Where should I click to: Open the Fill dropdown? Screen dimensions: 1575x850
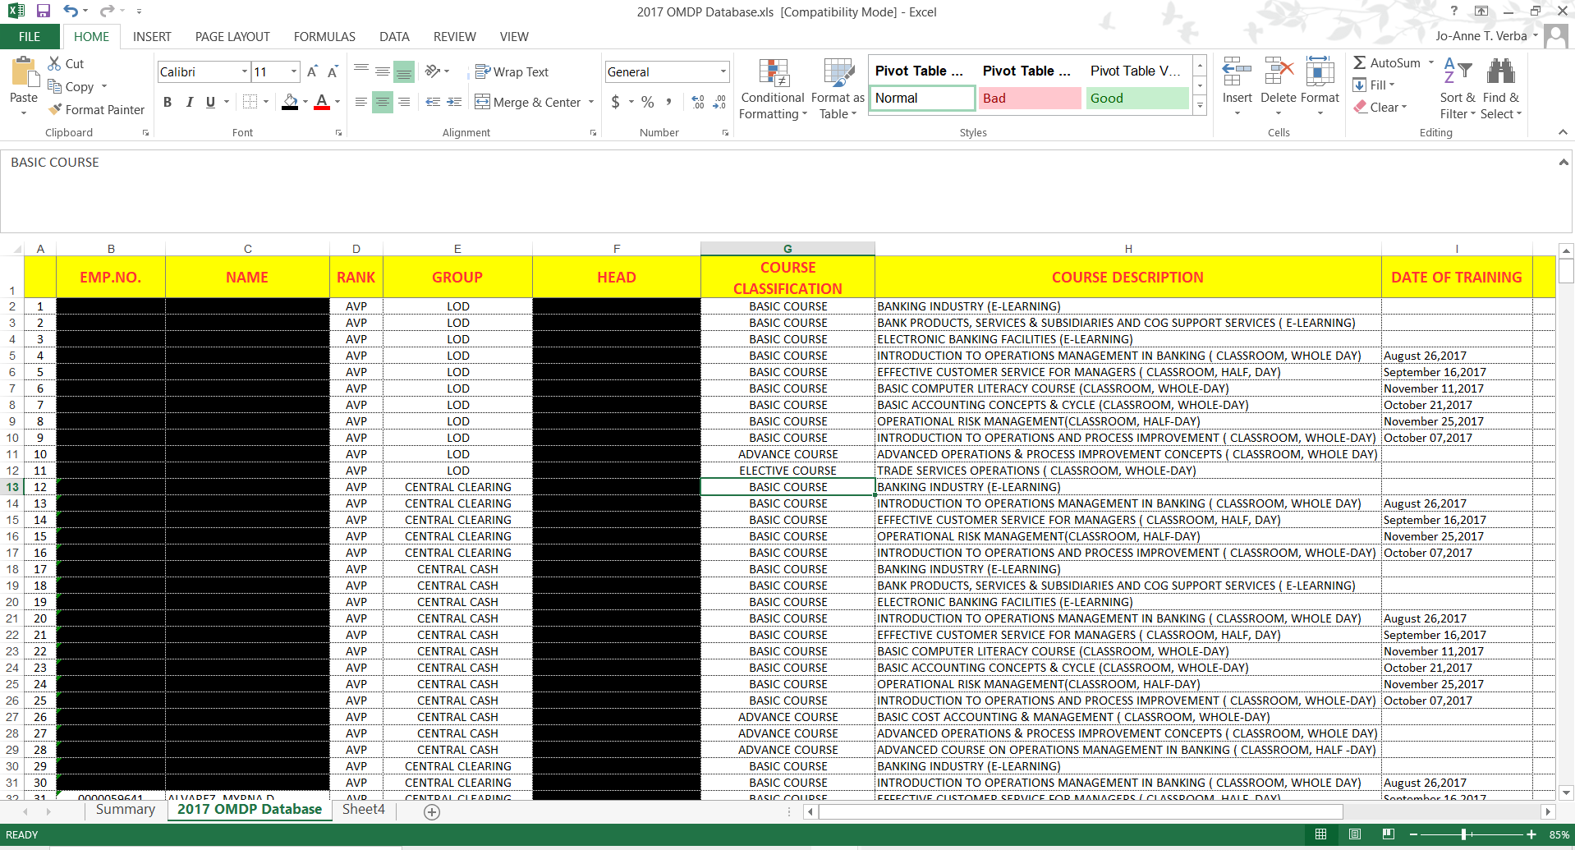click(x=1374, y=85)
